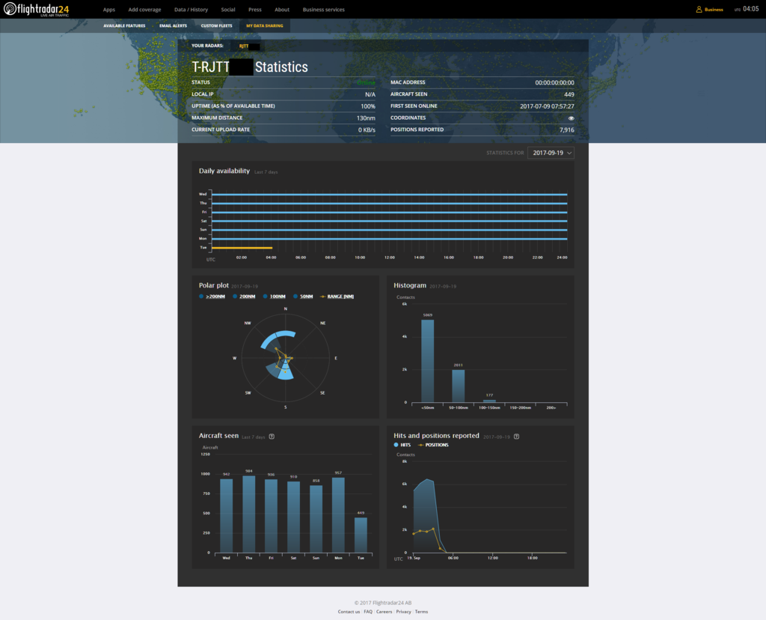
Task: Open the Terms footer link
Action: pos(421,612)
